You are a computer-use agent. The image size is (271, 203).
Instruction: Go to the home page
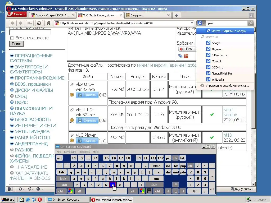48,23
